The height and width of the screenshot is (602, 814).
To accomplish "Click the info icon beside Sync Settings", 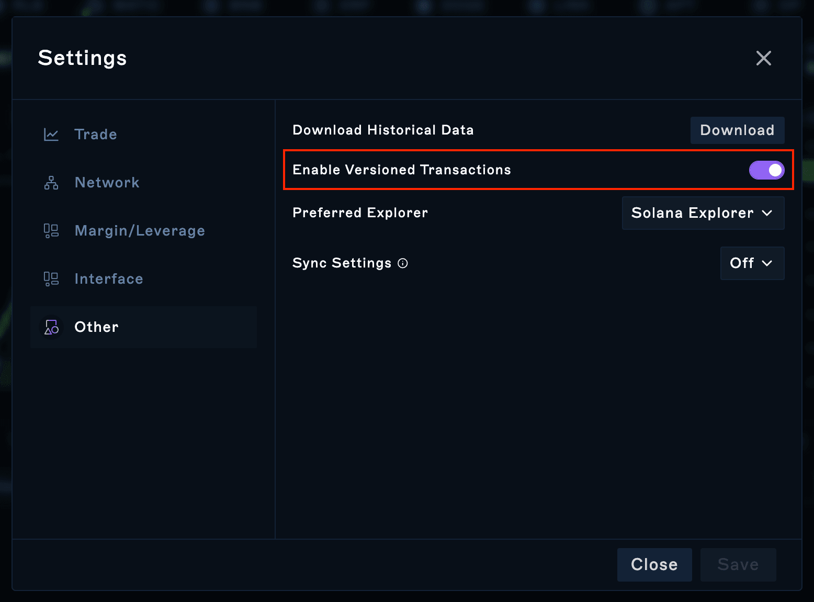I will (x=403, y=263).
